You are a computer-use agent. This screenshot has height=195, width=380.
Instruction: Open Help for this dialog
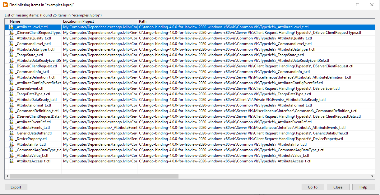point(364,187)
